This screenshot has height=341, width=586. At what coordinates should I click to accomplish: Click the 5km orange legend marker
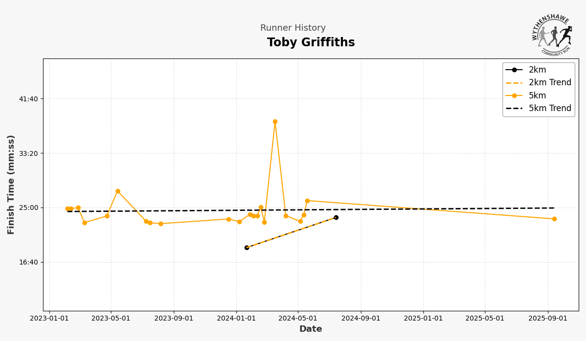tap(514, 95)
